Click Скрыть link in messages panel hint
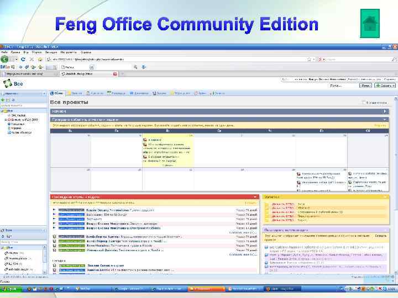 coord(380,236)
